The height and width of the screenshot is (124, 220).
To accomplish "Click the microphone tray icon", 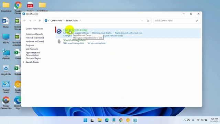I will (x=193, y=120).
